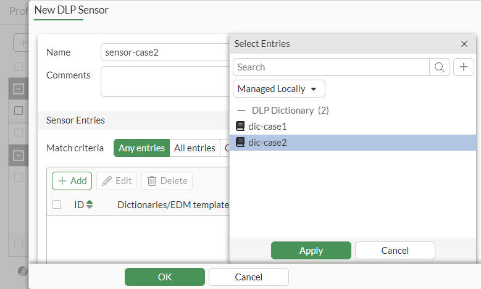Click the search magnifier icon
The width and height of the screenshot is (481, 289).
click(439, 67)
